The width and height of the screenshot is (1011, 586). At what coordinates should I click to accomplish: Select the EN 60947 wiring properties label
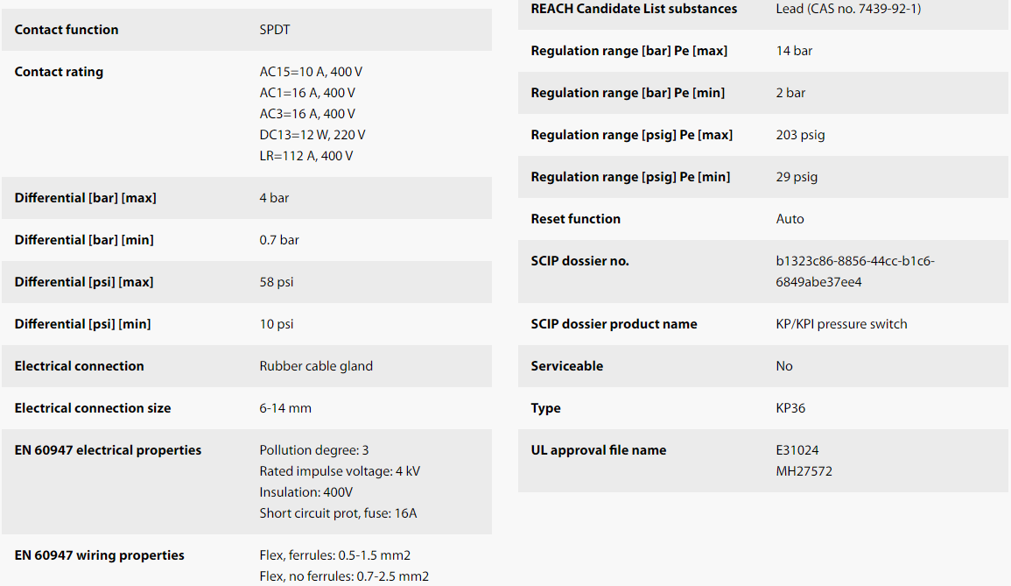[x=99, y=555]
